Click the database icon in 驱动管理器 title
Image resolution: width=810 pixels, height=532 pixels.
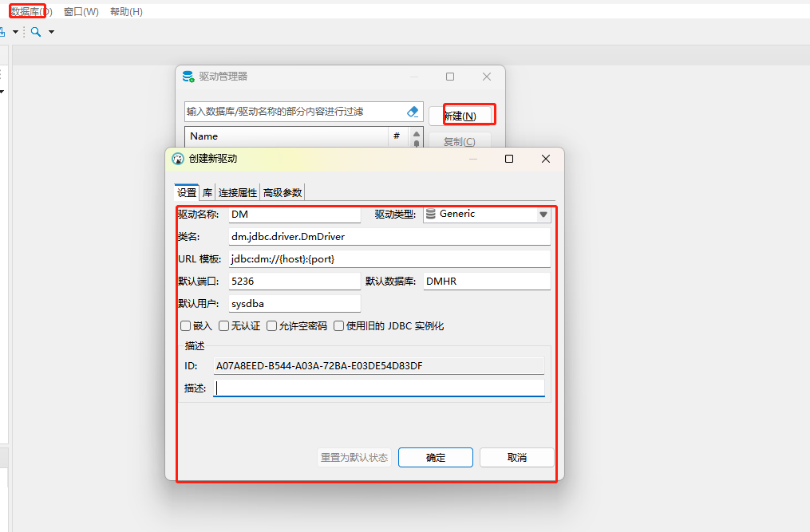click(188, 77)
